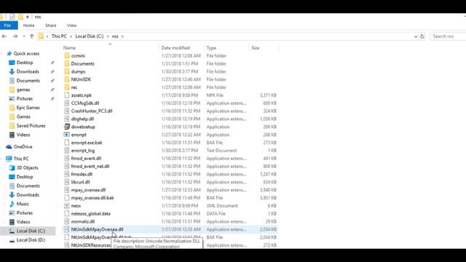466x262 pixels.
Task: Click the Search ros field
Action: click(449, 36)
